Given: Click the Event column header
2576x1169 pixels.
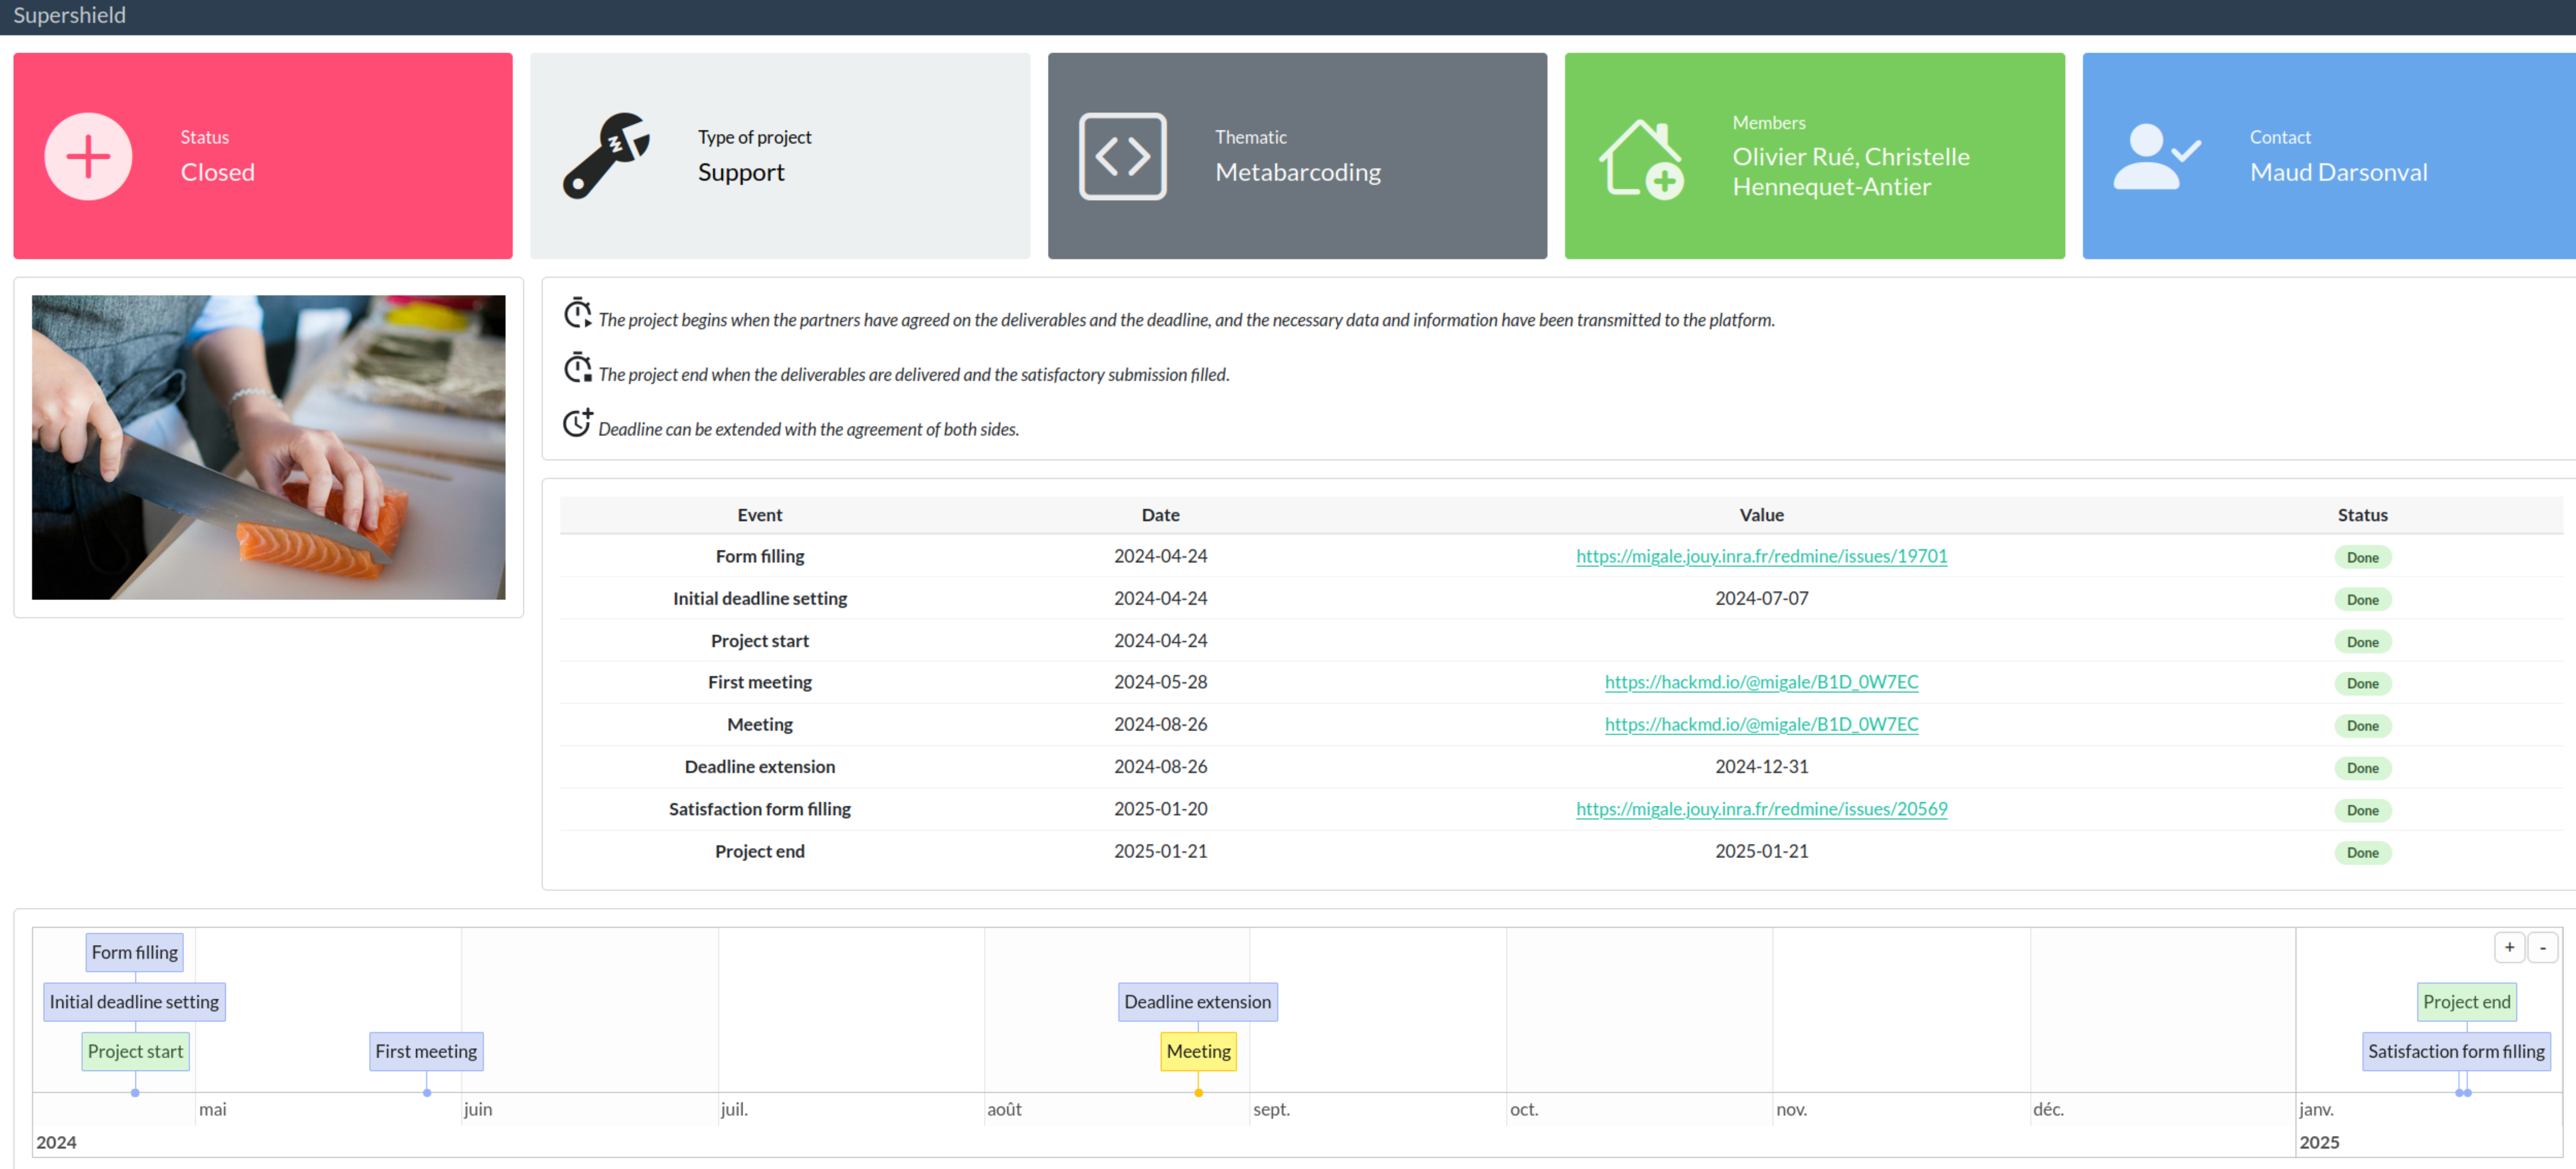Looking at the screenshot, I should point(759,515).
